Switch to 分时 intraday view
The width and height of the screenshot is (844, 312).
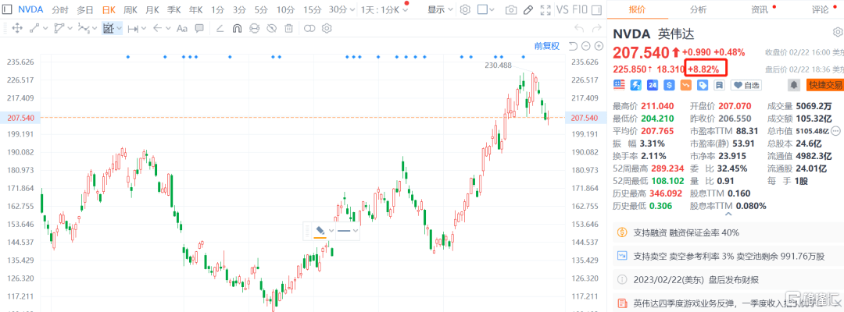click(x=60, y=9)
